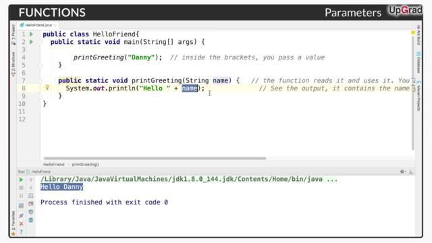Click the green Rerun button in Run panel
This screenshot has height=243, width=432.
coord(21,180)
